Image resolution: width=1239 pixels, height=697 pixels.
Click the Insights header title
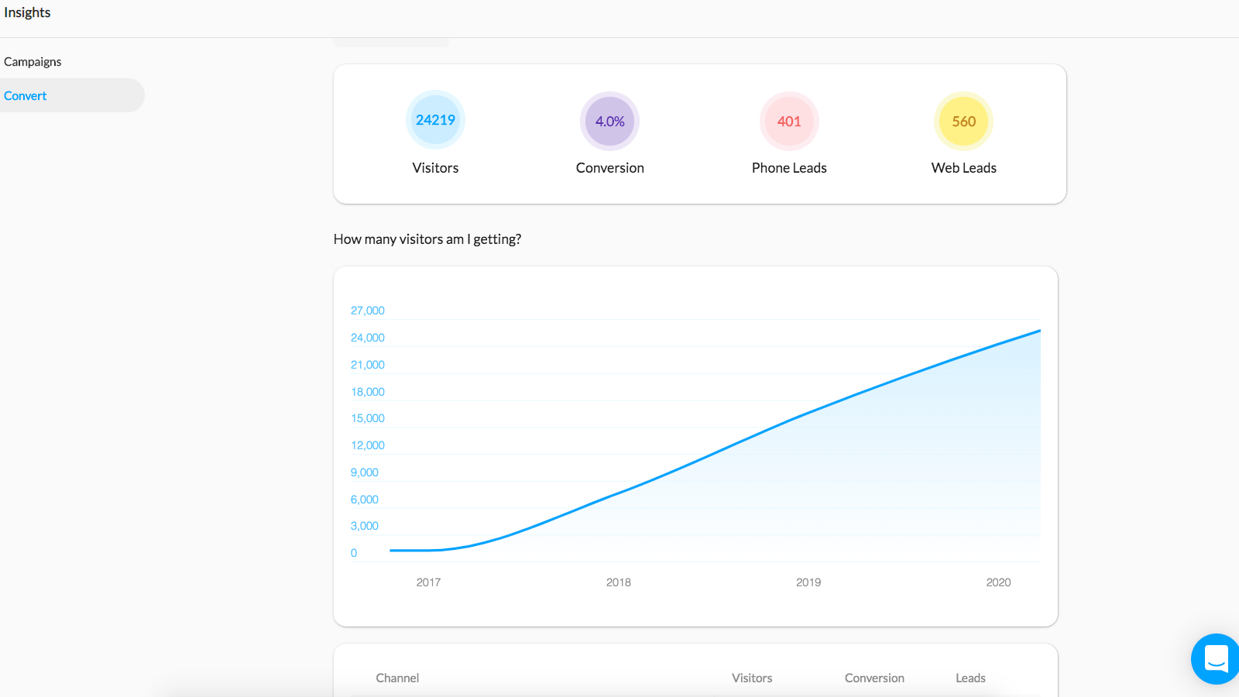click(27, 12)
